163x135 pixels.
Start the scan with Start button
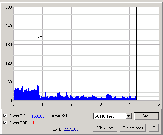(x=146, y=116)
